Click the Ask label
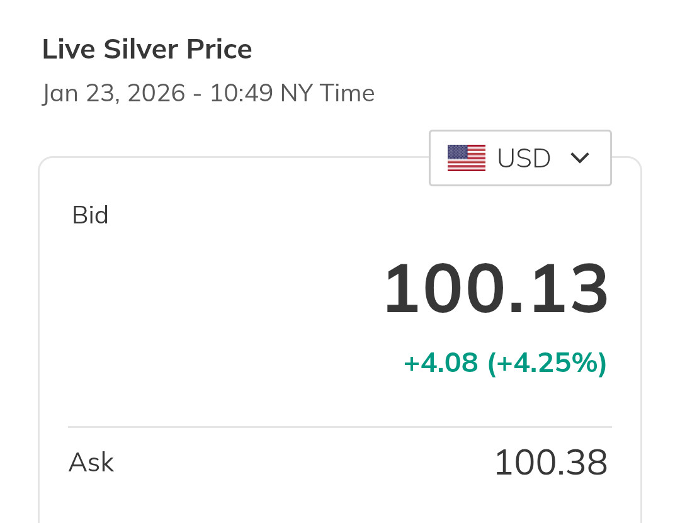This screenshot has width=680, height=523. pos(91,463)
